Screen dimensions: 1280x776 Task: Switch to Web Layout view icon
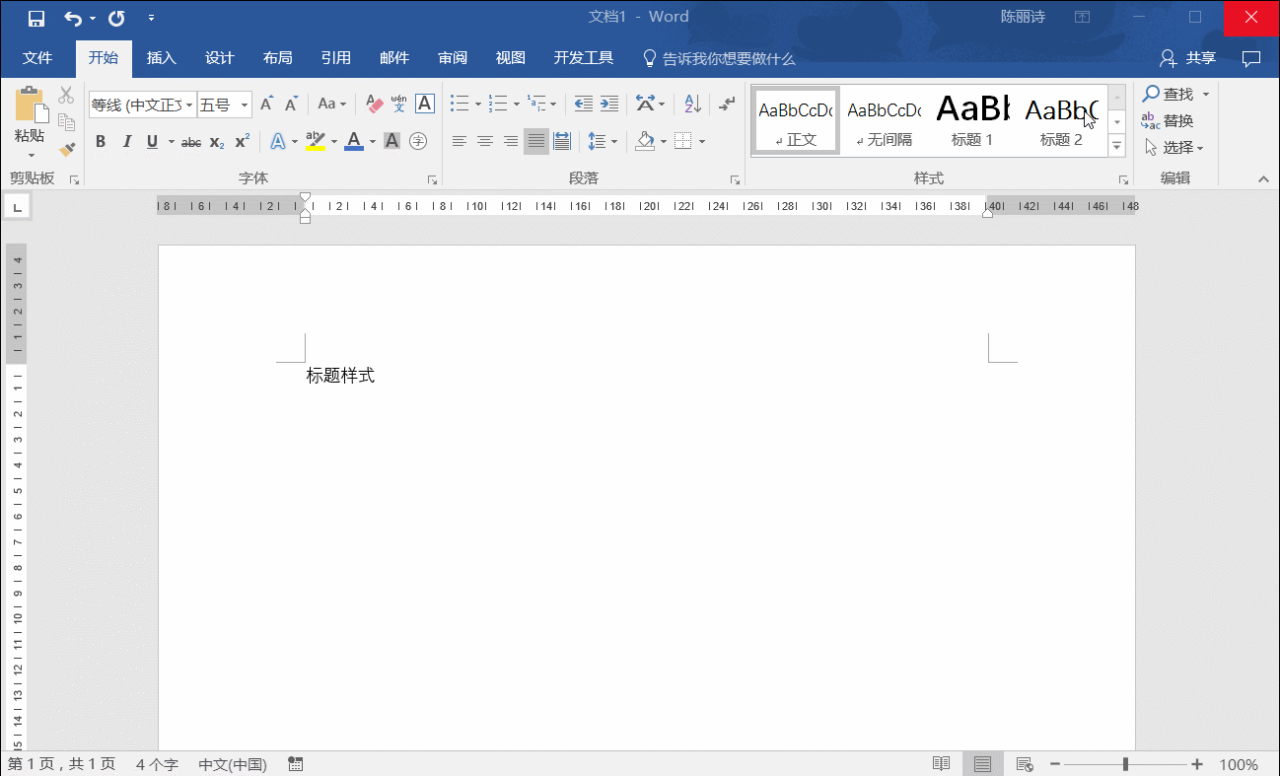[x=1025, y=764]
